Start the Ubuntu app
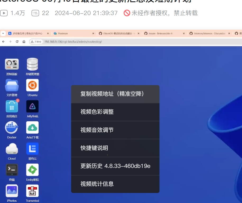The width and height of the screenshot is (242, 203). (32, 85)
